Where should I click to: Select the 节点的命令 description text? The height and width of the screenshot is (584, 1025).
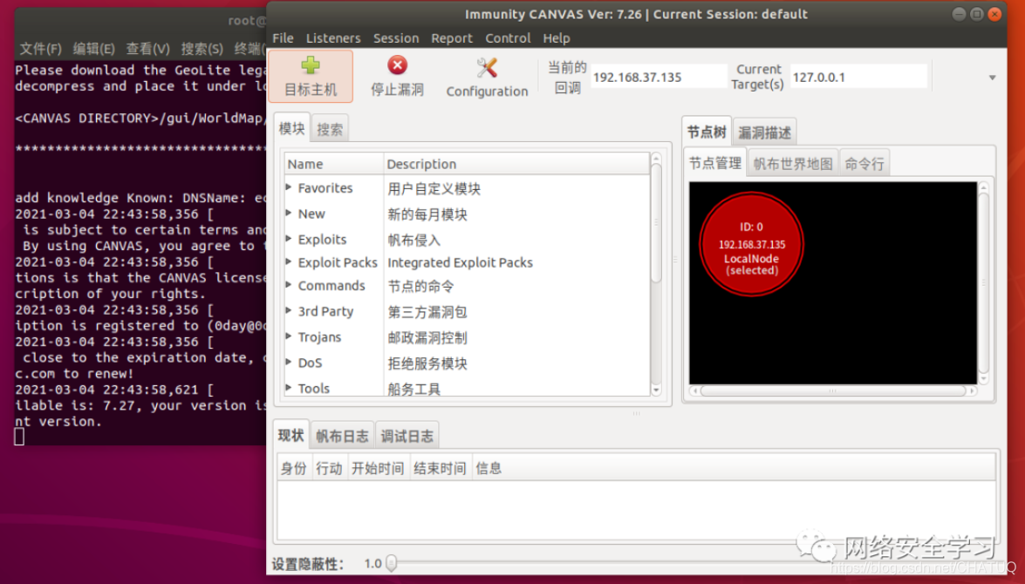pyautogui.click(x=420, y=286)
